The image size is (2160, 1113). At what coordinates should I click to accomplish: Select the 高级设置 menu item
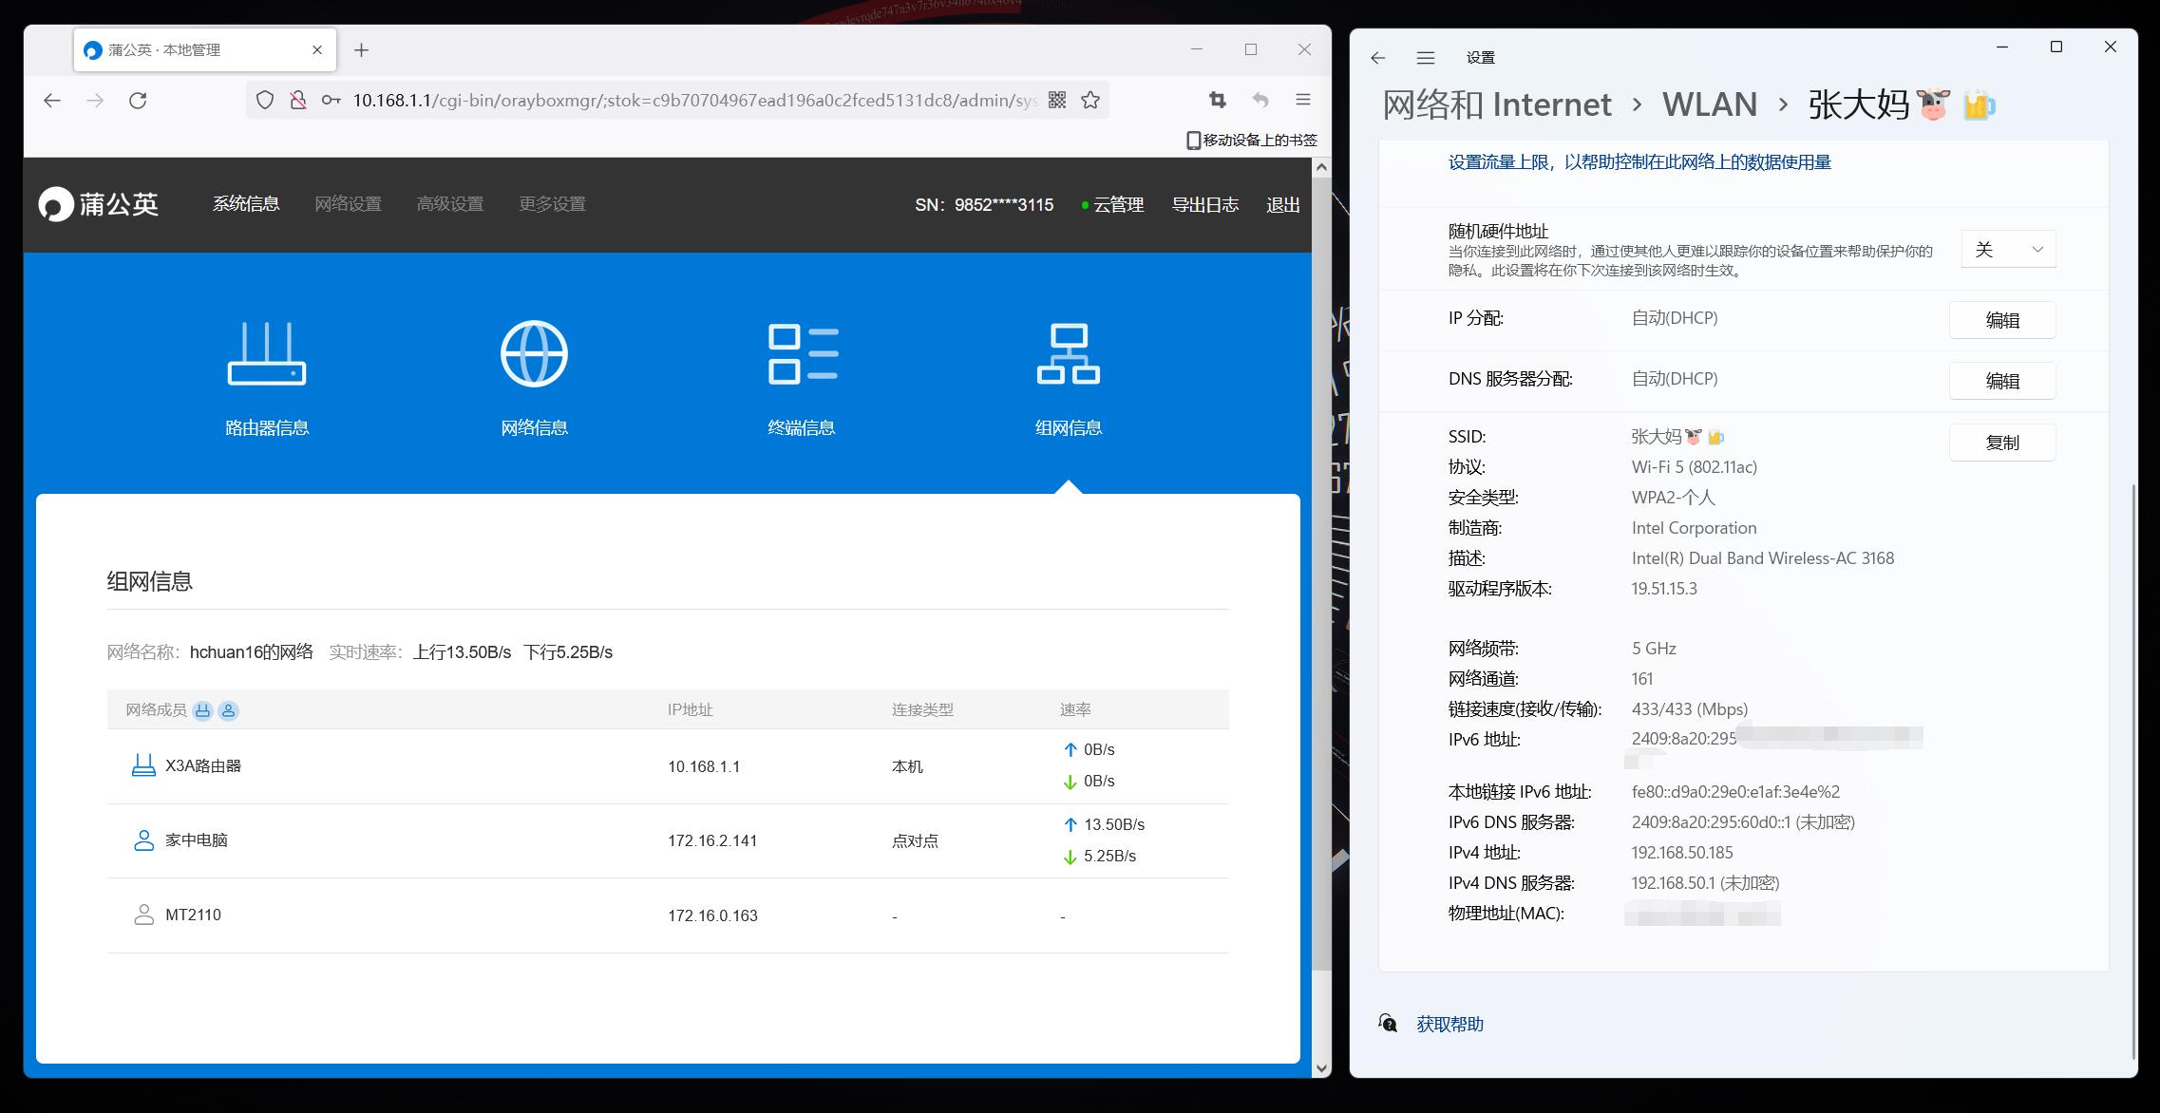click(x=450, y=203)
